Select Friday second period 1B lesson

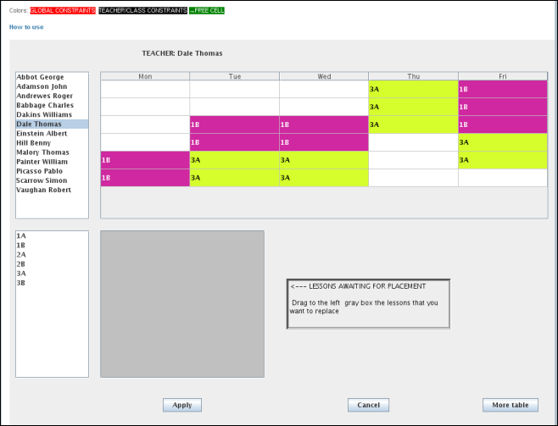point(503,107)
